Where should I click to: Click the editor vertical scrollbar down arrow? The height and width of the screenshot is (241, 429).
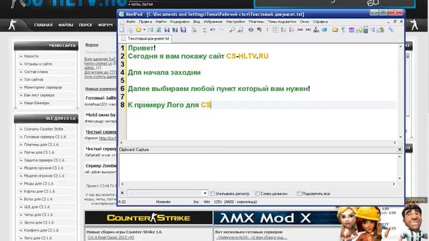pos(400,137)
